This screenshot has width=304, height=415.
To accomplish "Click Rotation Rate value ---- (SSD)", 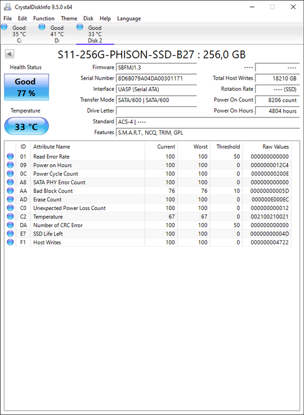I will click(x=277, y=89).
